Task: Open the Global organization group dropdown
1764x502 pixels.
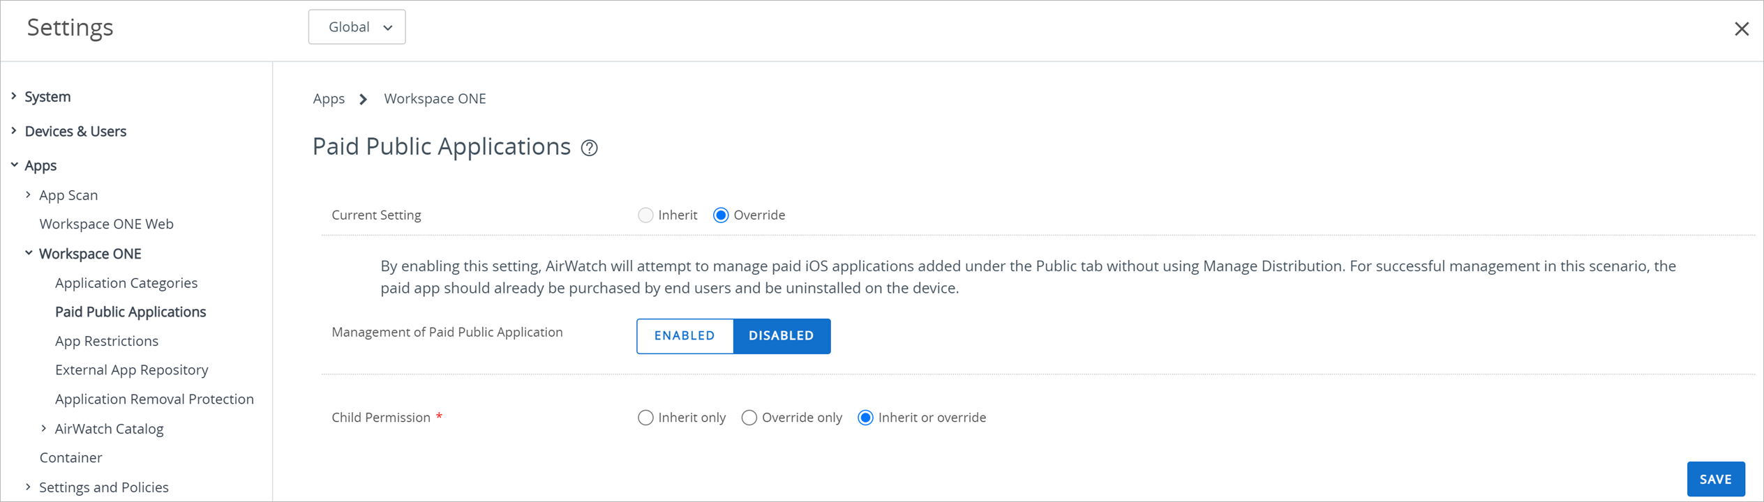Action: tap(357, 27)
